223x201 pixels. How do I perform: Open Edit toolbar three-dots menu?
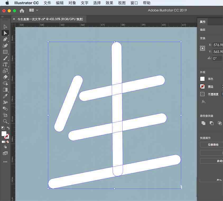coord(5,162)
